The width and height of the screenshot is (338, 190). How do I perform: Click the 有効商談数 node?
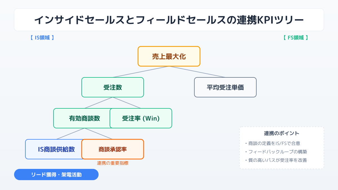[82, 118]
